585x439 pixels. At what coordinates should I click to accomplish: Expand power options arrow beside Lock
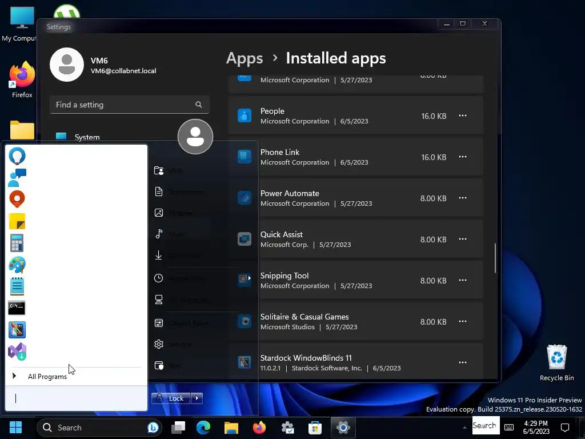197,398
